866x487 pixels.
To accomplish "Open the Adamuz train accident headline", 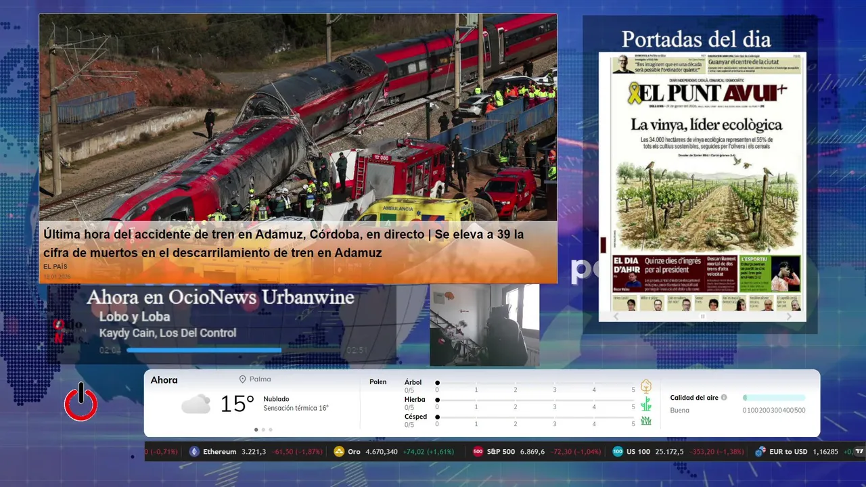I will 283,243.
